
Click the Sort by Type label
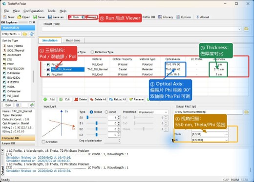pos(10,40)
